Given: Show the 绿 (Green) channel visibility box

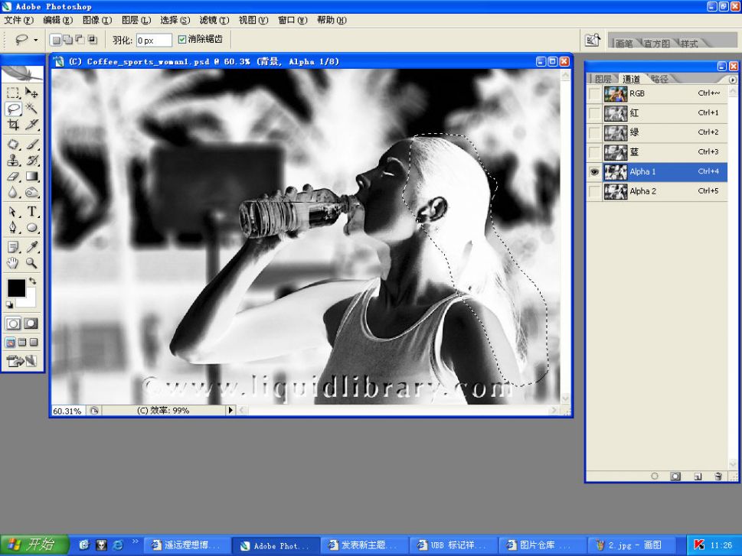Looking at the screenshot, I should click(x=594, y=132).
